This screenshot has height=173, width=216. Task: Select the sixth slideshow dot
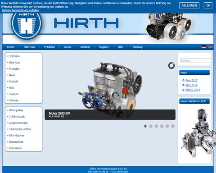point(173,126)
